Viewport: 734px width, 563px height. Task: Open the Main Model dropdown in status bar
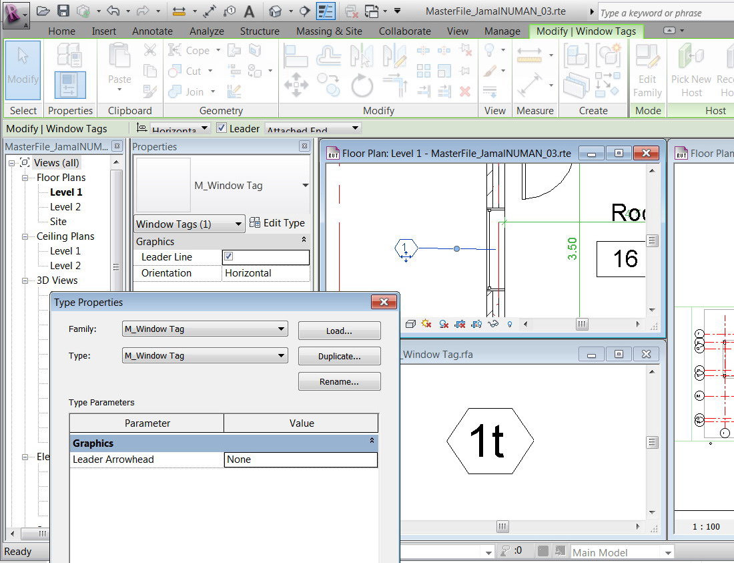pos(622,552)
